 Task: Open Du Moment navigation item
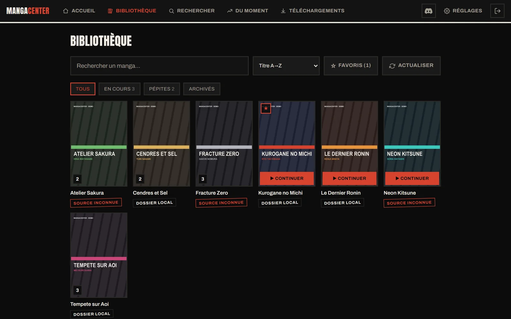click(248, 11)
